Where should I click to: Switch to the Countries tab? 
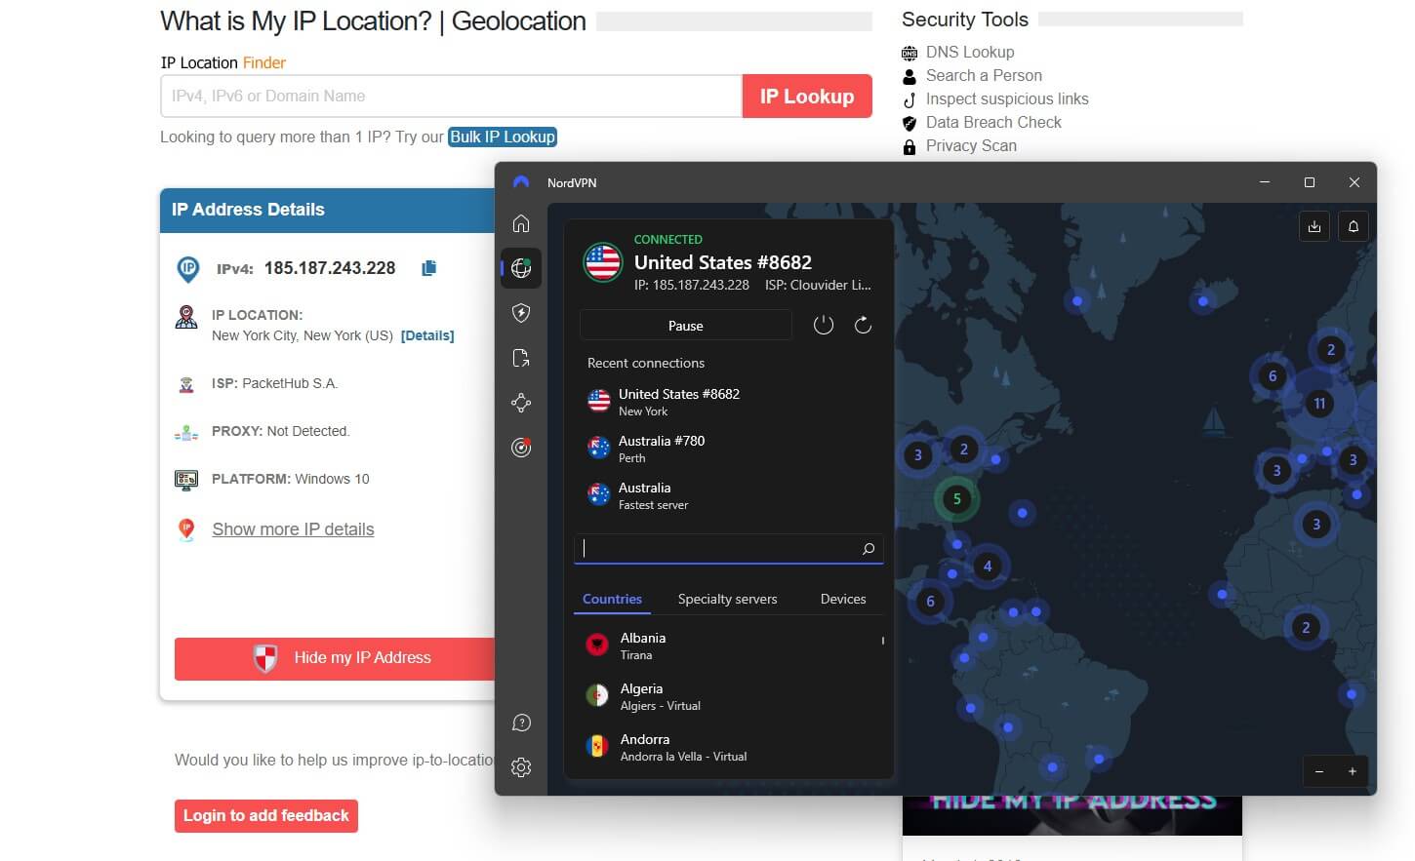[612, 599]
